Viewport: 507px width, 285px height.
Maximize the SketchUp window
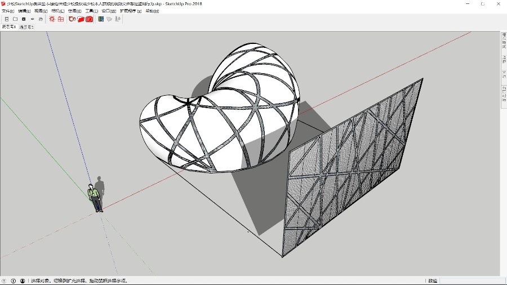(x=483, y=4)
